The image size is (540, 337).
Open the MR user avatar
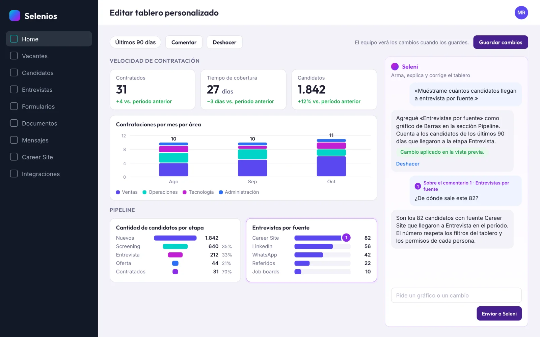point(521,13)
